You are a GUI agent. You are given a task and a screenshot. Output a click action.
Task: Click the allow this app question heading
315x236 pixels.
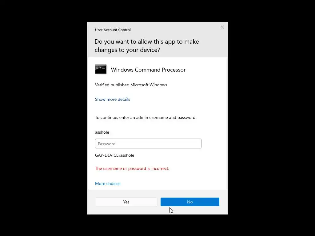(147, 45)
